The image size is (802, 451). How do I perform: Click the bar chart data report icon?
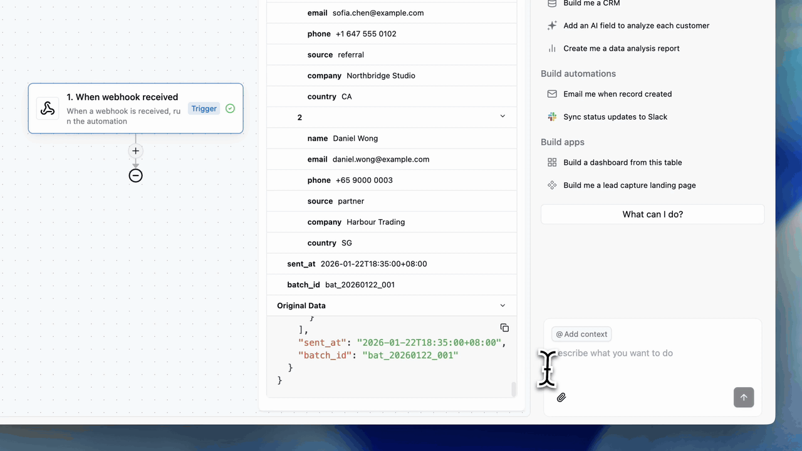(x=552, y=48)
